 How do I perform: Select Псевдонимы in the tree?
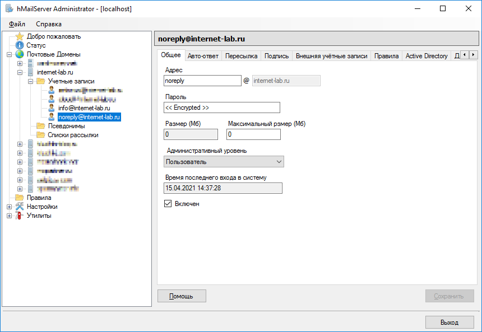[66, 126]
